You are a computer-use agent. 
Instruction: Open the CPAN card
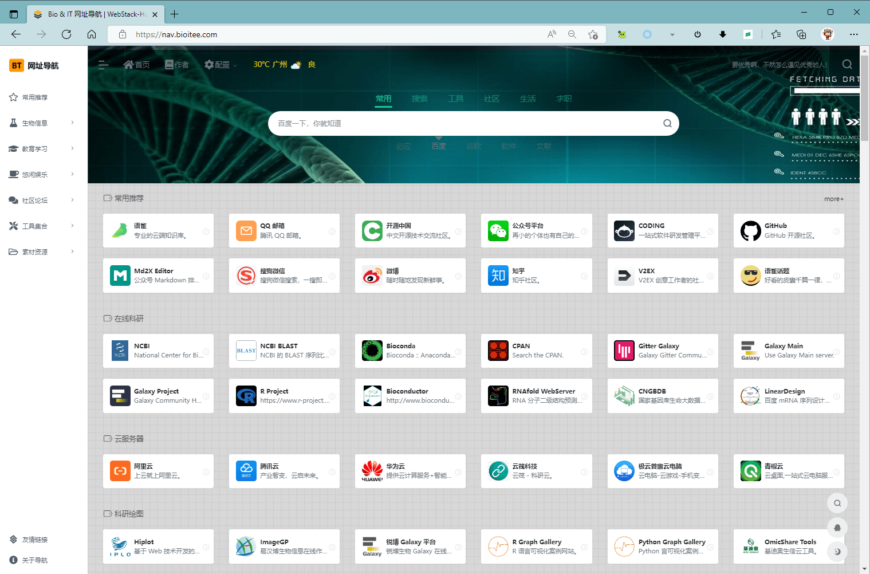coord(536,351)
